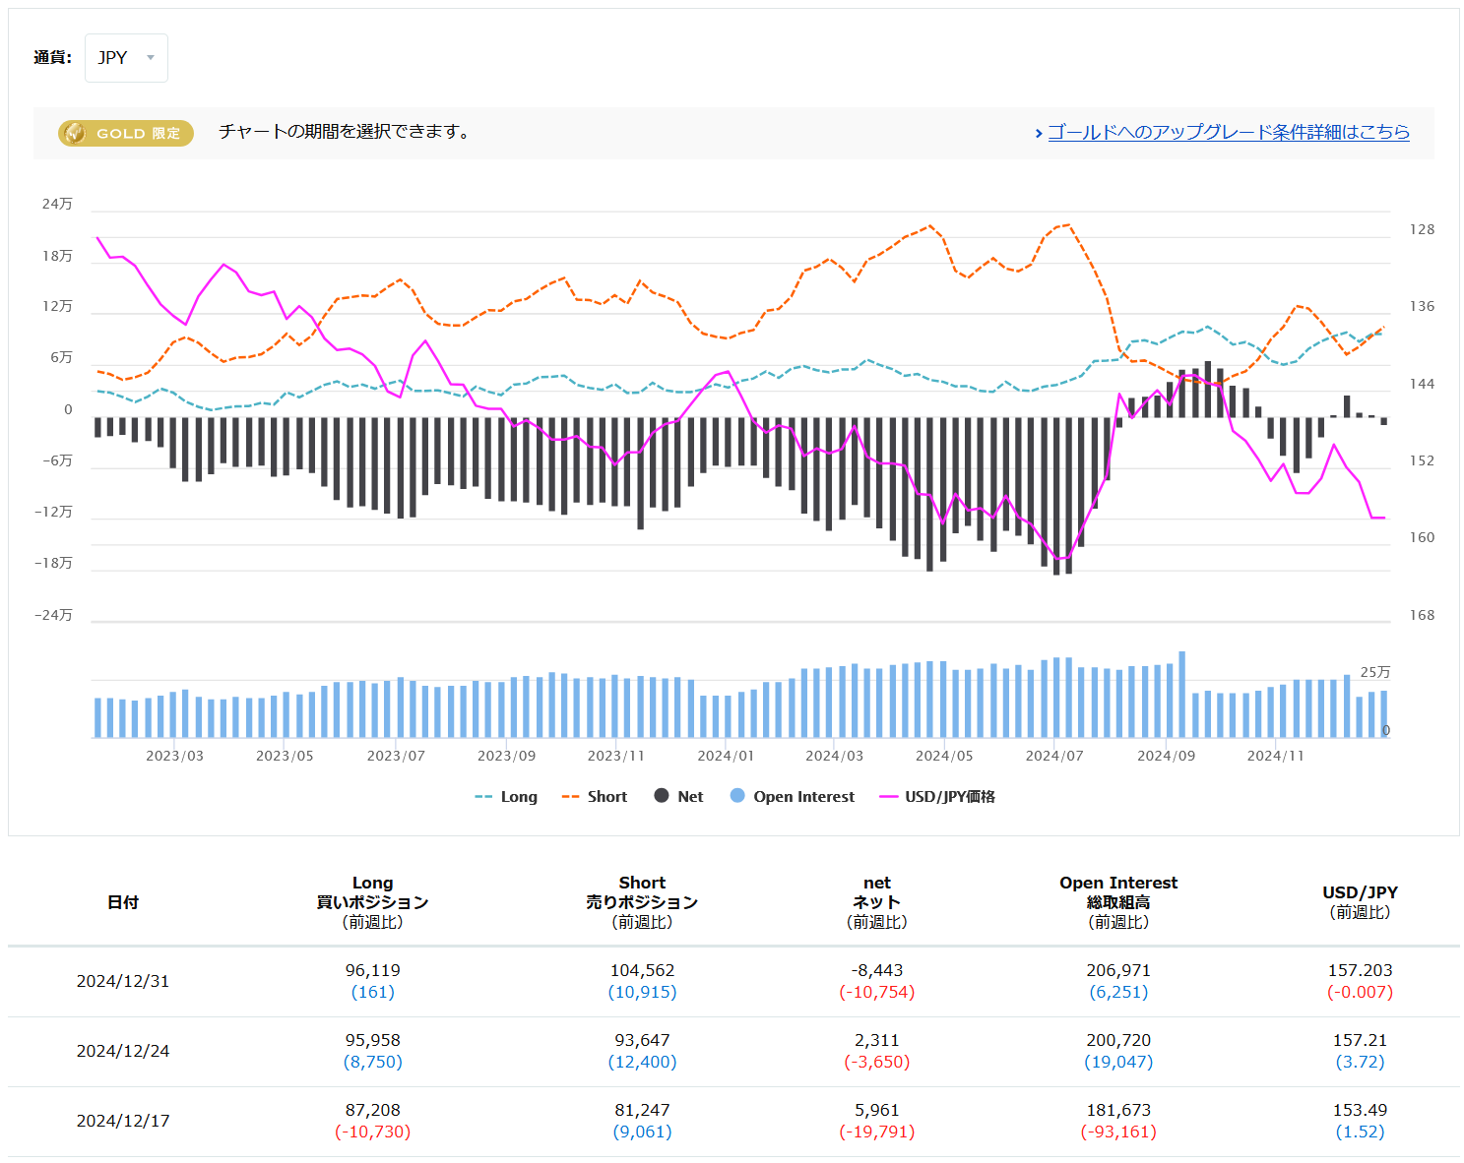
Task: Click the 2024/07 x-axis label
Action: [x=1053, y=756]
